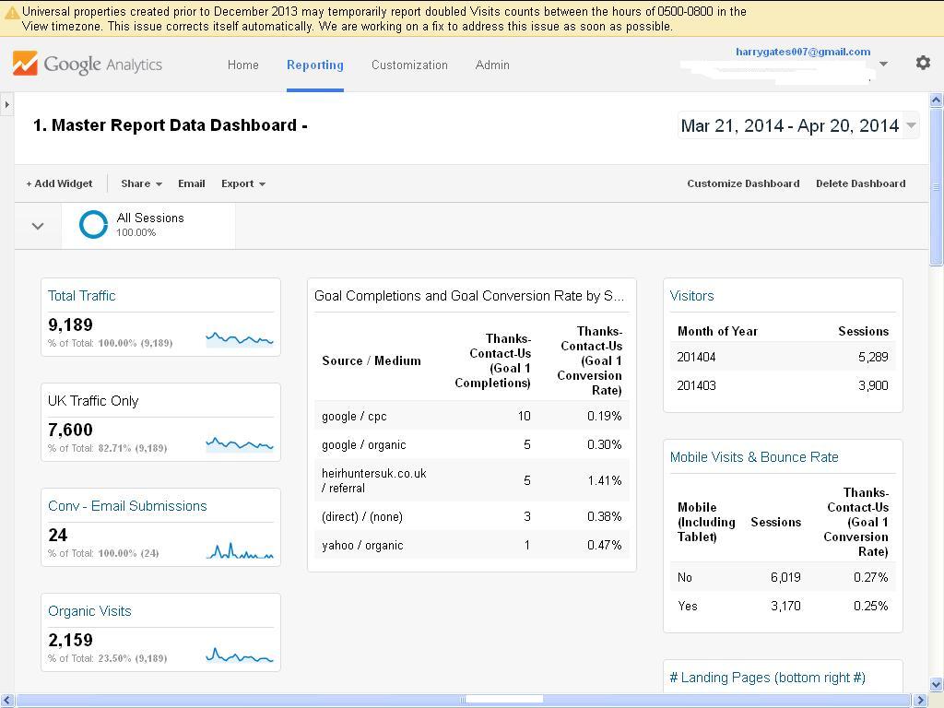
Task: Switch to the Customization tab
Action: (409, 65)
